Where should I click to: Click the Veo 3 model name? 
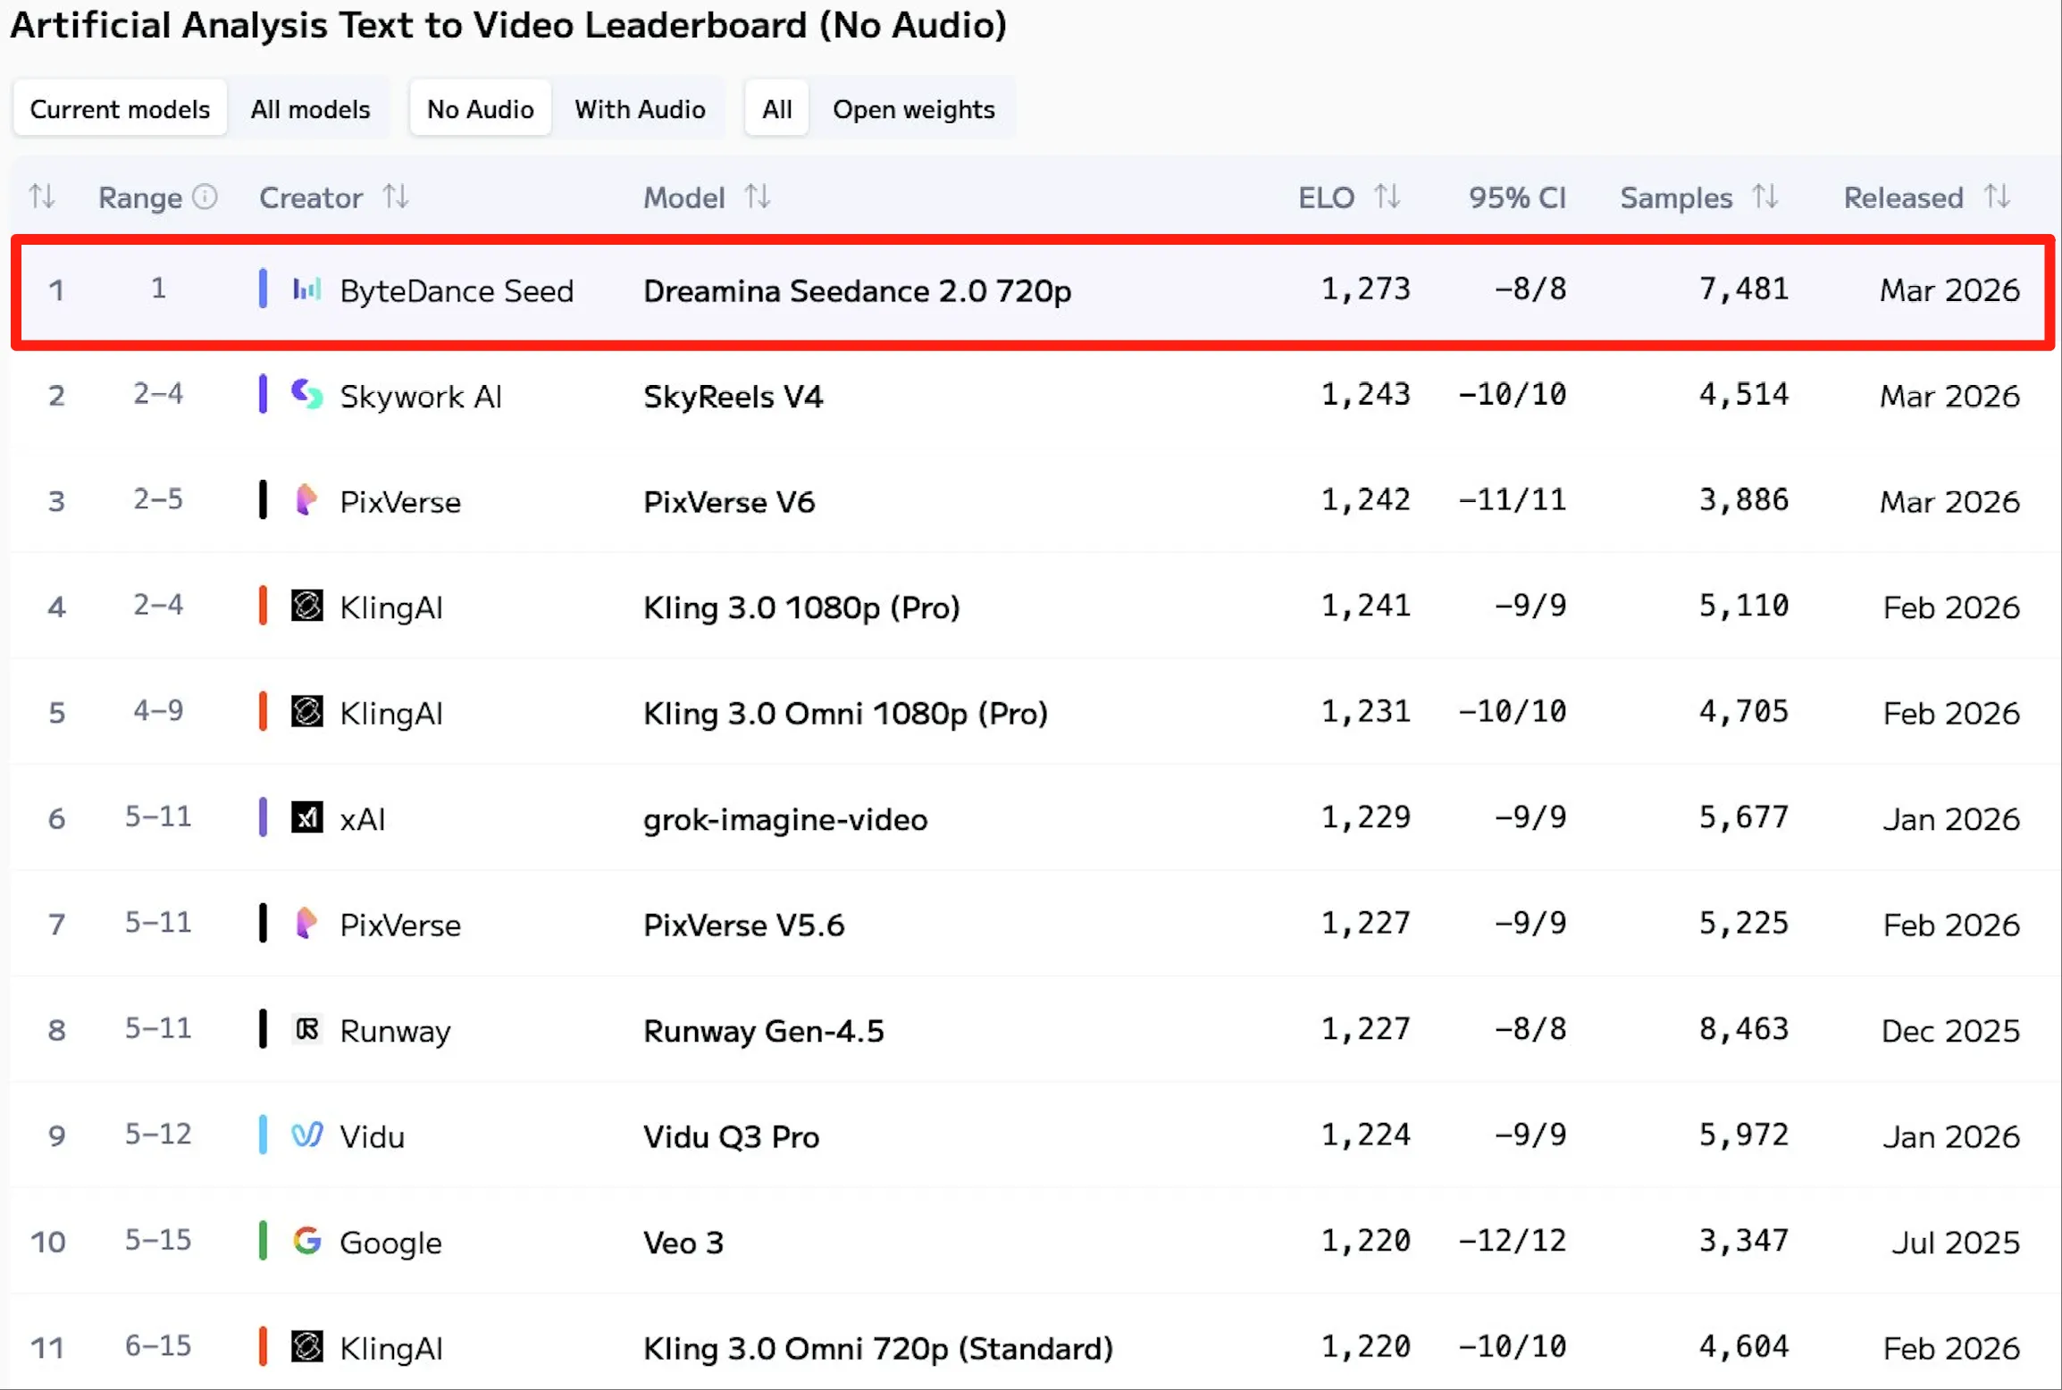683,1243
